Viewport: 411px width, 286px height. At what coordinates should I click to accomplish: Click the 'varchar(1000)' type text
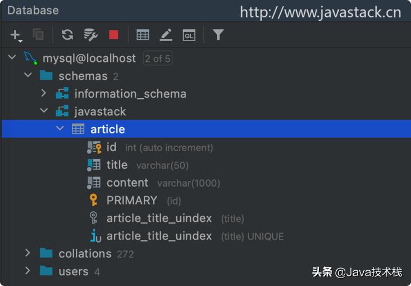(x=189, y=183)
